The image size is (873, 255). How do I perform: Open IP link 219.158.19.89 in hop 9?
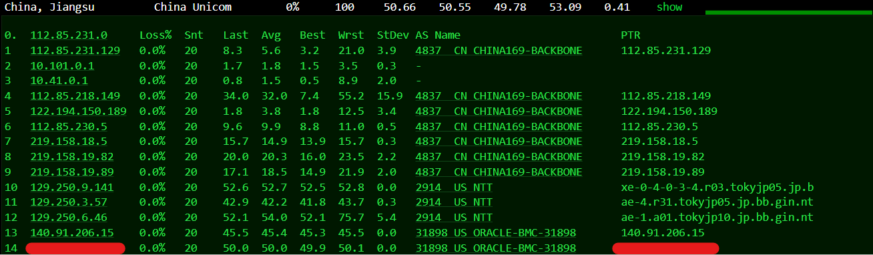coord(72,172)
